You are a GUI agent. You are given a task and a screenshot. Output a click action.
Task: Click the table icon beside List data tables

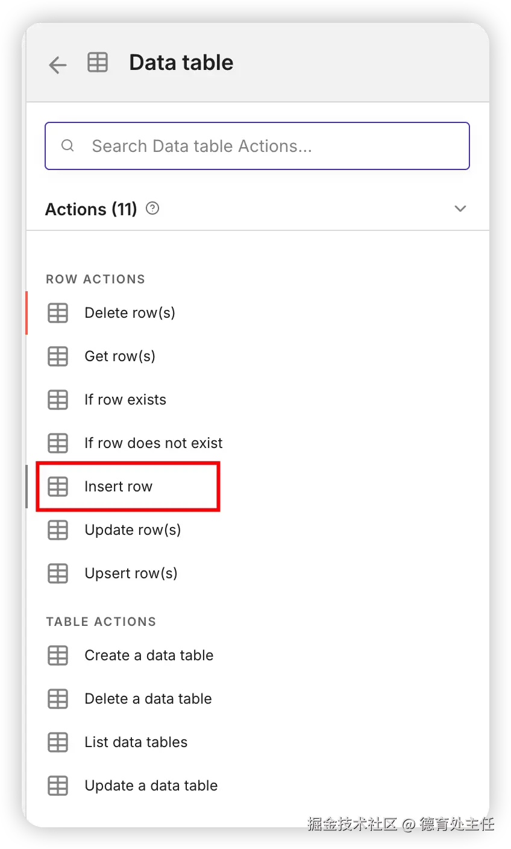click(58, 742)
